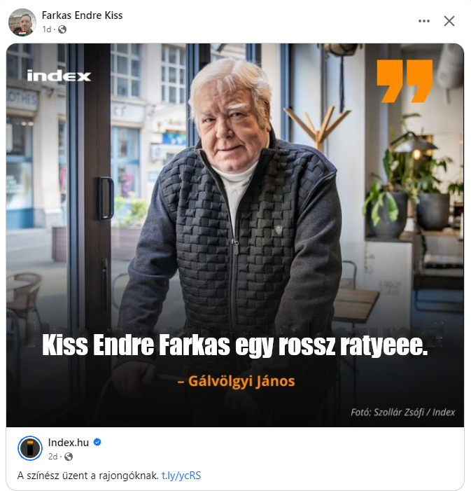471x491 pixels.
Task: Close the post with the X button
Action: pos(449,21)
